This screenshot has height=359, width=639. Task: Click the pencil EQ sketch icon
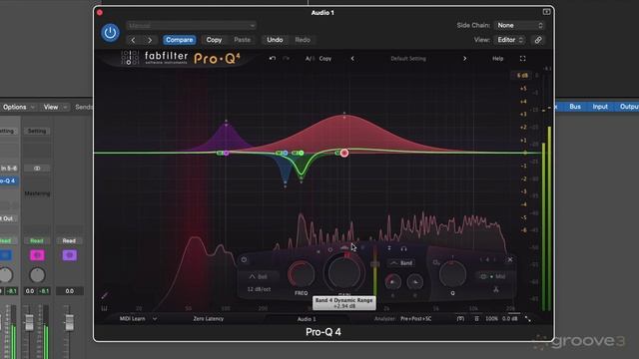tap(104, 295)
